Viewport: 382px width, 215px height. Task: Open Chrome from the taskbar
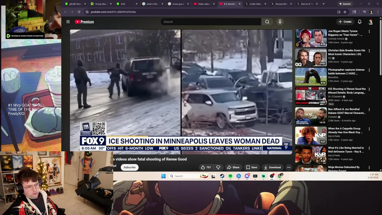point(280,176)
